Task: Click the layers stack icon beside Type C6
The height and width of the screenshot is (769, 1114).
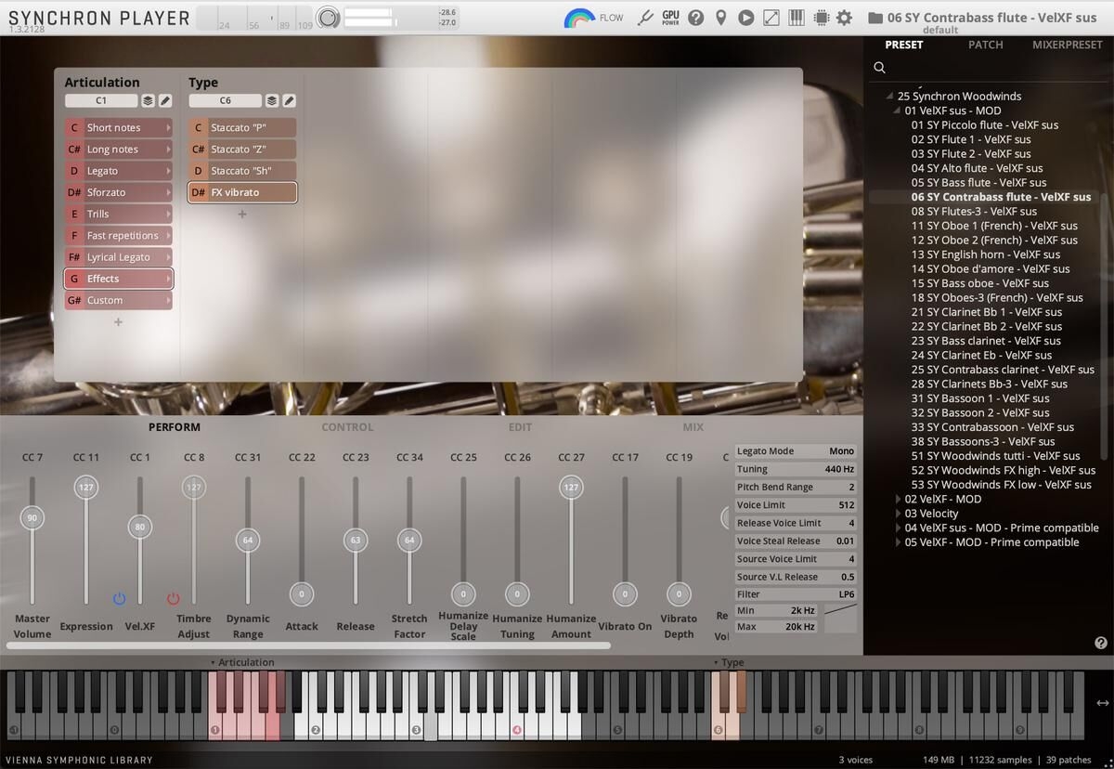Action: click(x=271, y=100)
